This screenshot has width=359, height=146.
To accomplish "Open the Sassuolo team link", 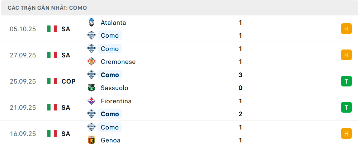I will pos(114,88).
